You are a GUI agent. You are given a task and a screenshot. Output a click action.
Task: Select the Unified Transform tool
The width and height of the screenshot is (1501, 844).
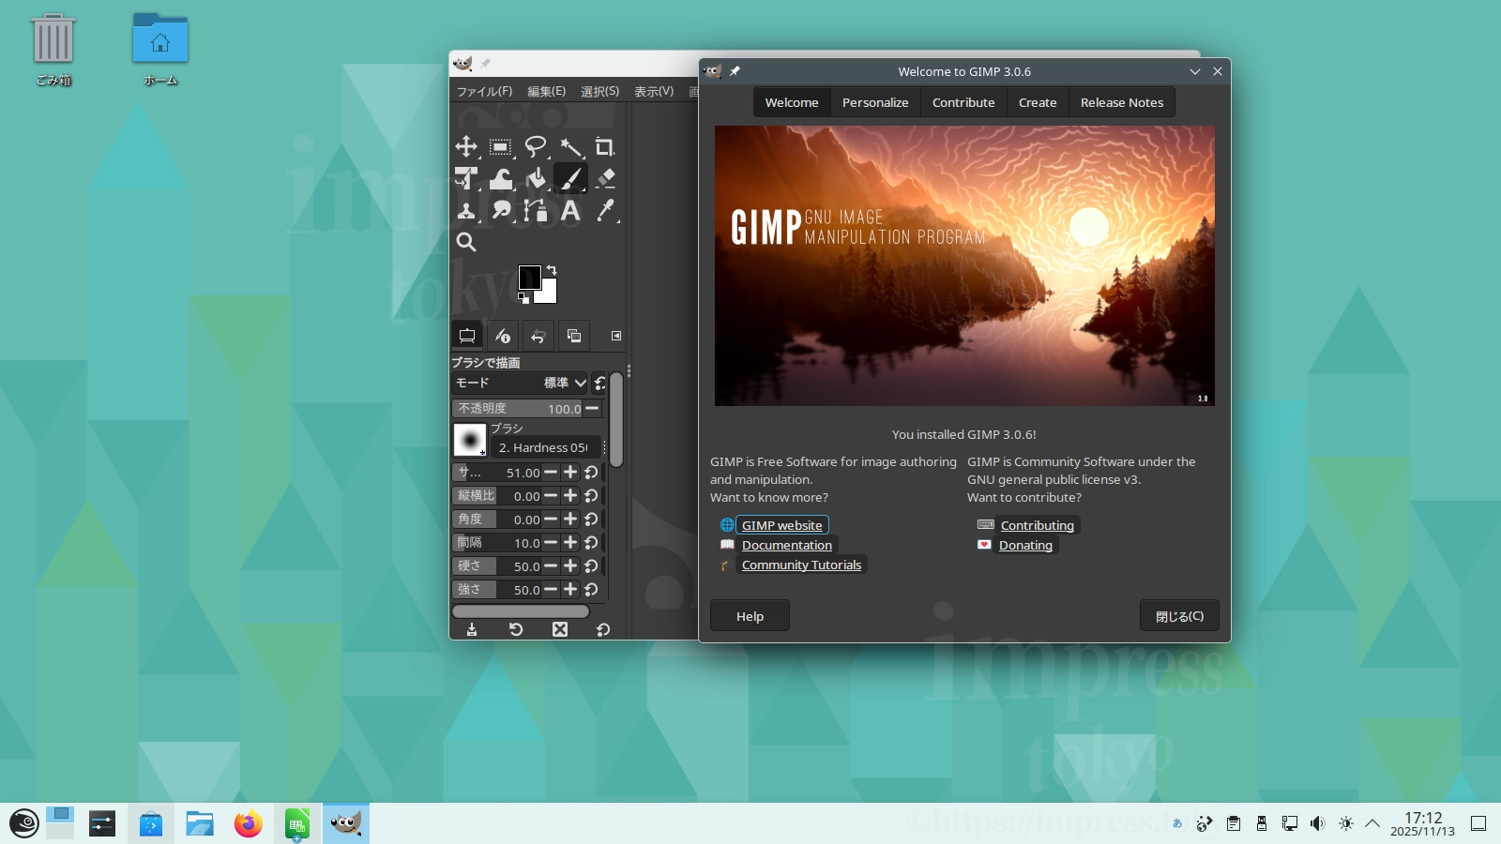466,178
